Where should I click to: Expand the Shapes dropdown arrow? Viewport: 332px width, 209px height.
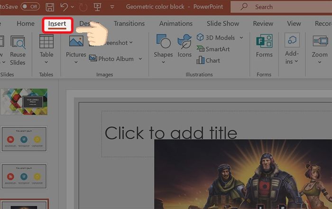pyautogui.click(x=163, y=62)
